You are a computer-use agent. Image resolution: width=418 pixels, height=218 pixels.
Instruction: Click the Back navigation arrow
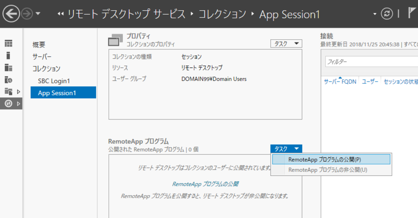tap(11, 13)
